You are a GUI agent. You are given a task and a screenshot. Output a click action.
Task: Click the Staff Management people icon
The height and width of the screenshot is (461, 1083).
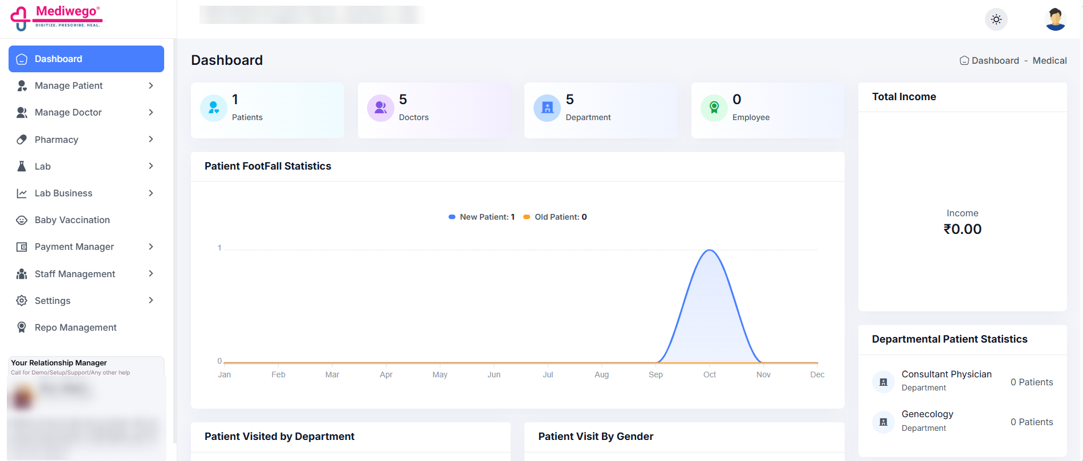[x=22, y=274]
